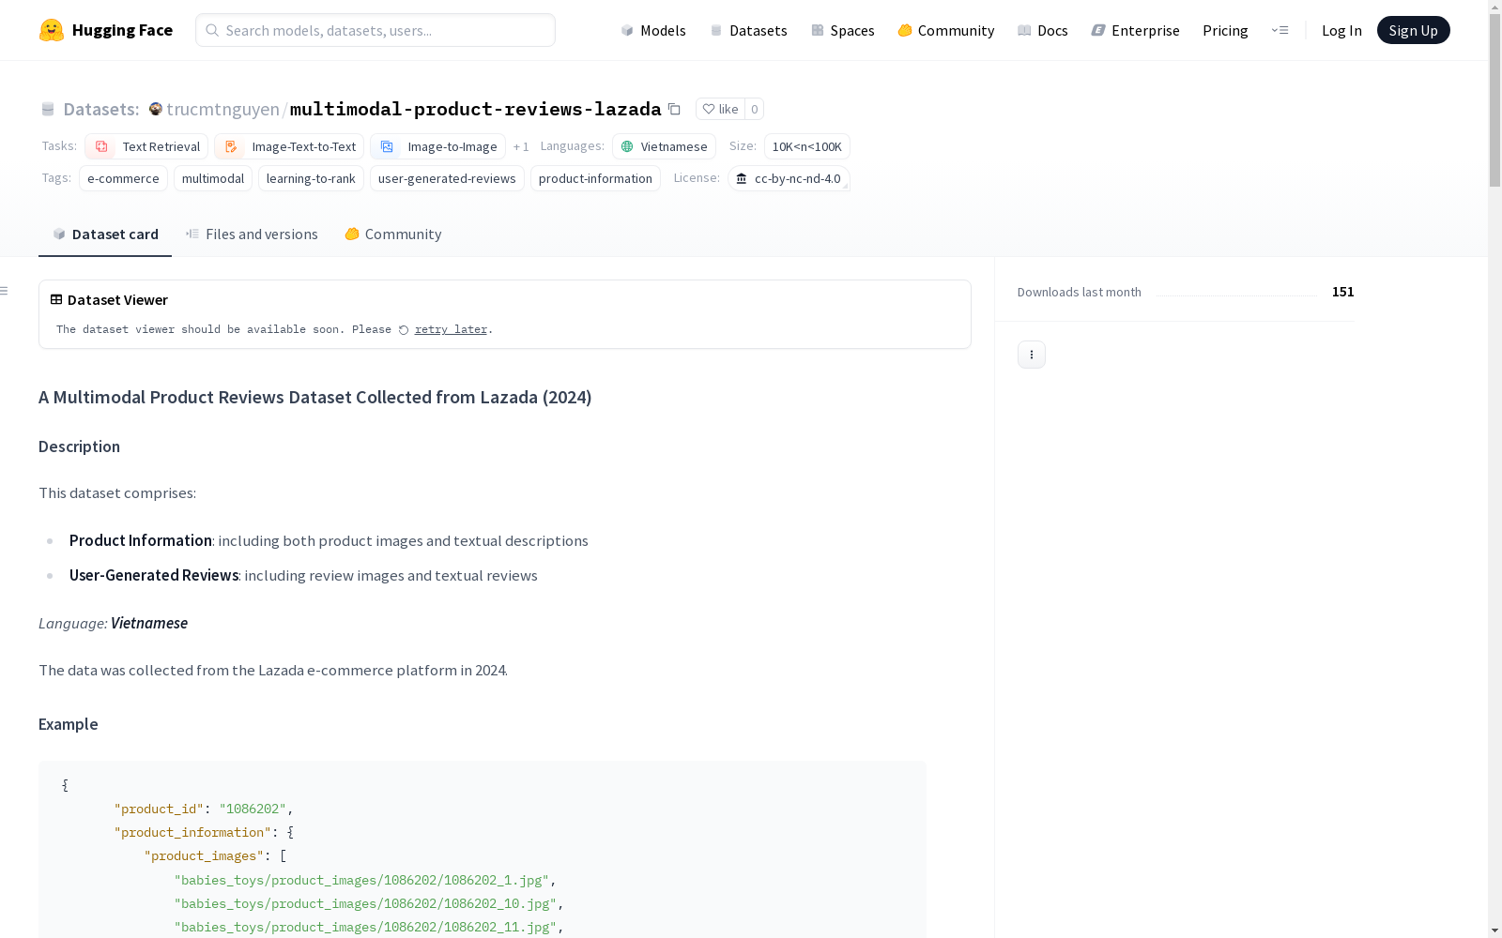1502x938 pixels.
Task: Click the Image-Text-to-Text task icon
Action: [x=231, y=146]
